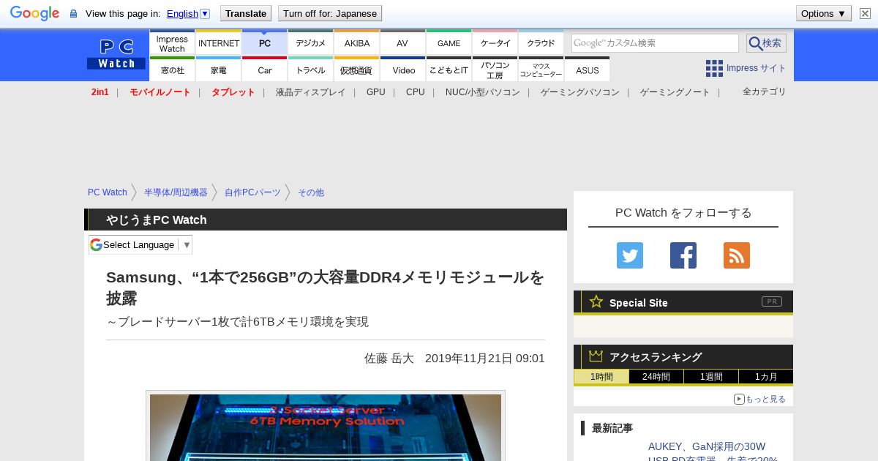Open the Select Language dropdown
The width and height of the screenshot is (878, 461).
[140, 244]
